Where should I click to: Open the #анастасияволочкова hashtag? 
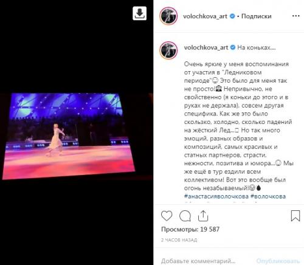click(x=216, y=196)
